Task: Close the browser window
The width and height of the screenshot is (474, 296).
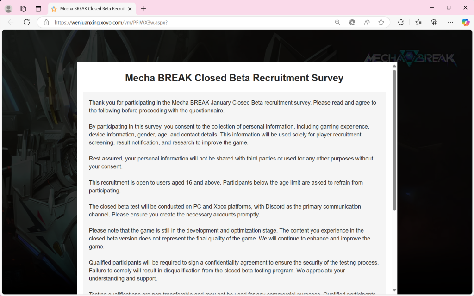Action: [x=465, y=7]
